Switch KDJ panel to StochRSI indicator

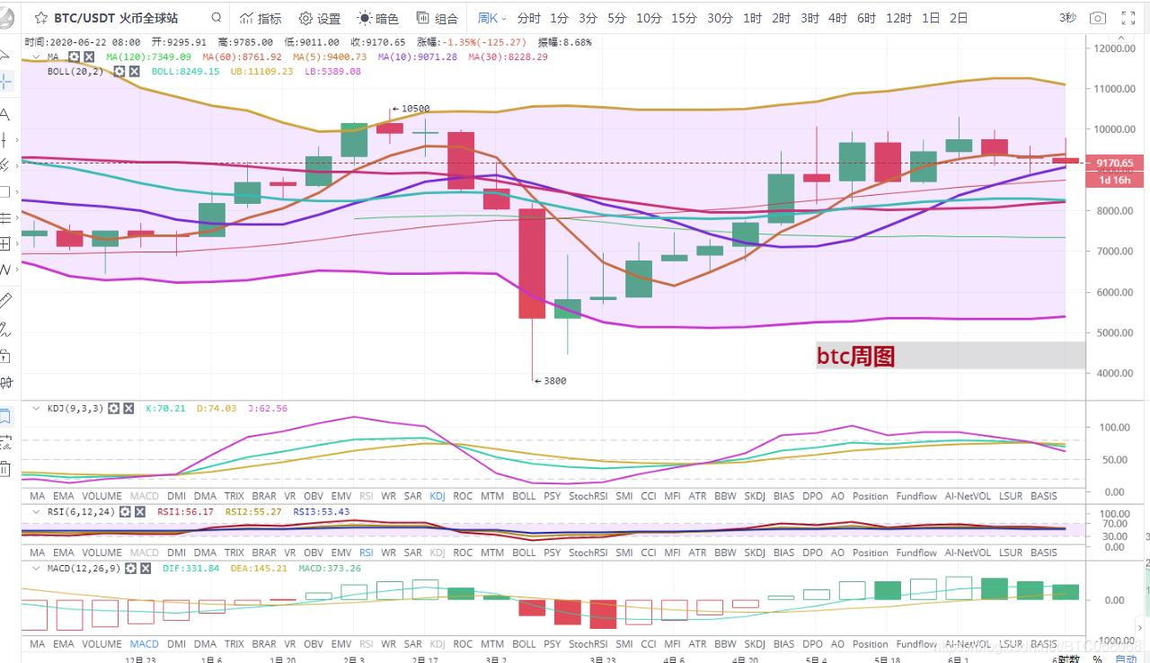click(588, 496)
